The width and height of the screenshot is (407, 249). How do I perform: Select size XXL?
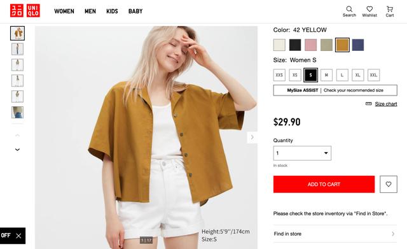tap(373, 75)
